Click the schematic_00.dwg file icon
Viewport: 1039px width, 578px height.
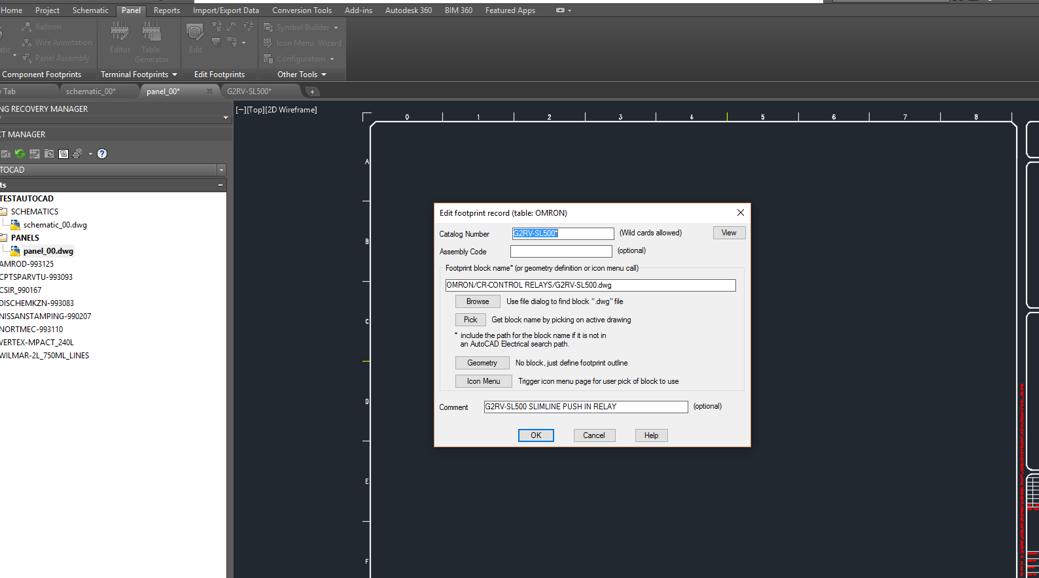click(x=15, y=224)
